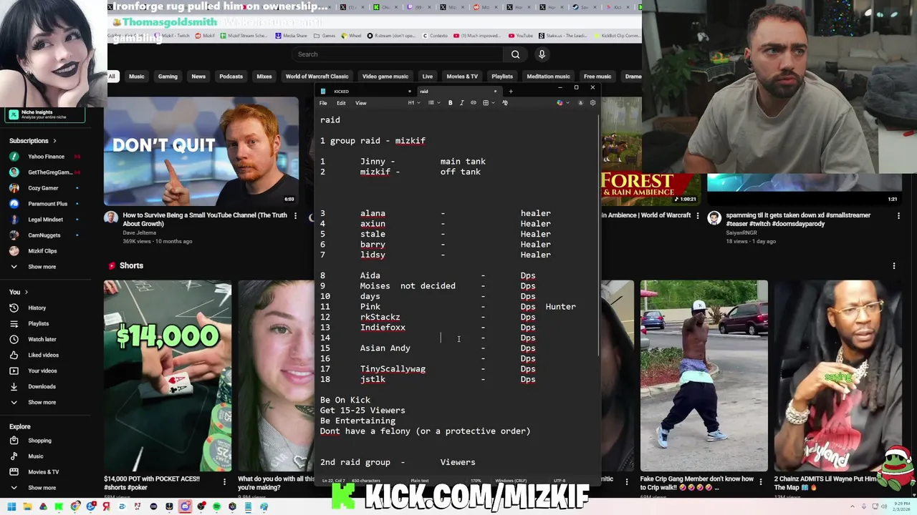Toggle italic formatting in Notepad
Image resolution: width=917 pixels, height=515 pixels.
pos(461,103)
